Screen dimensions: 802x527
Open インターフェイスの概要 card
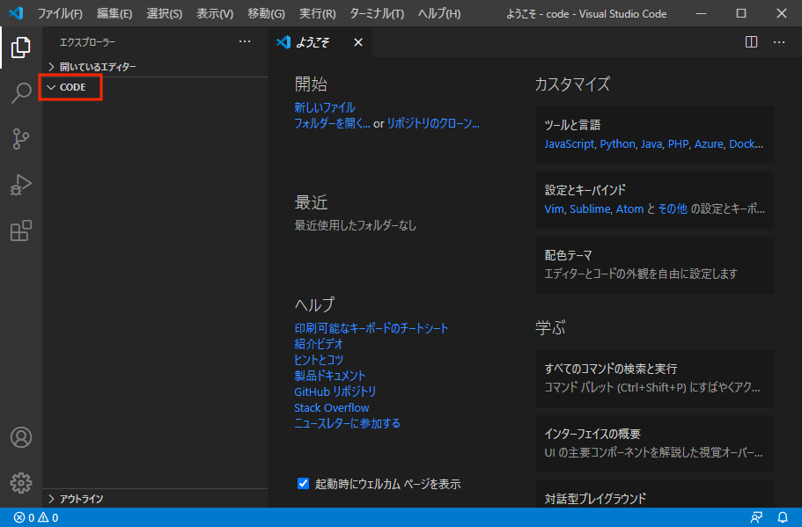point(655,443)
